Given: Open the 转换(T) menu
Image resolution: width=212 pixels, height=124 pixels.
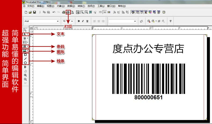Looking at the screenshot, I should pyautogui.click(x=81, y=6).
